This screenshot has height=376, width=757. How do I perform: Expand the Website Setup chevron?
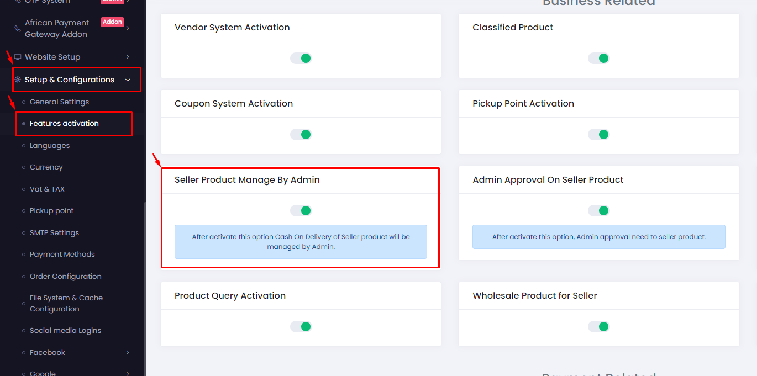[x=128, y=57]
